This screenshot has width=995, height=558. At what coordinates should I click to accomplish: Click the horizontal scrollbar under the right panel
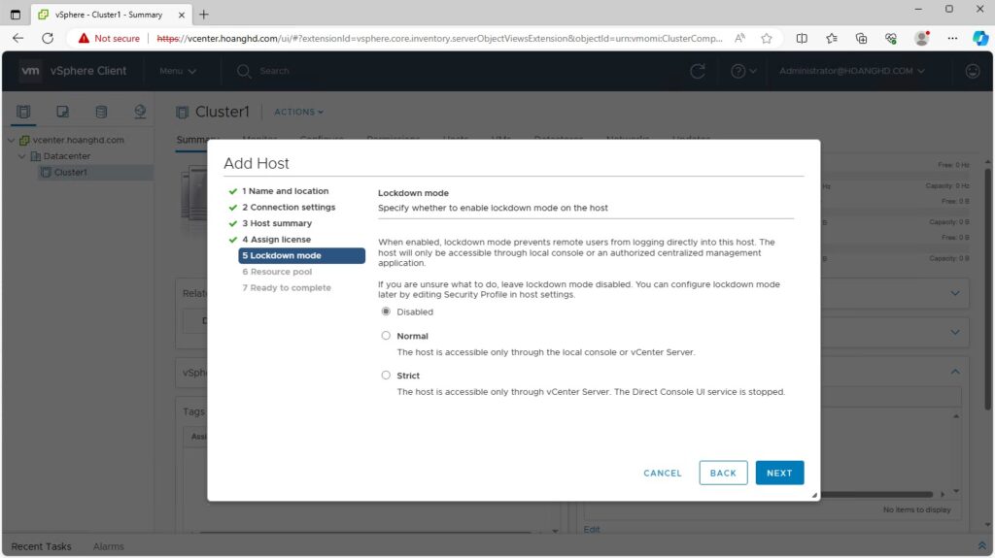click(875, 494)
